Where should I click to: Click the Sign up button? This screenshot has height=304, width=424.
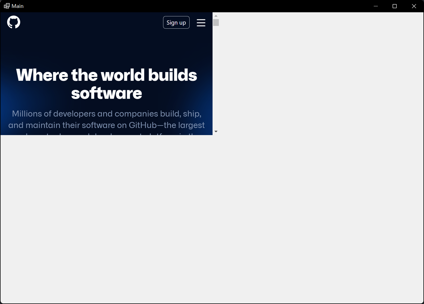[x=176, y=22]
